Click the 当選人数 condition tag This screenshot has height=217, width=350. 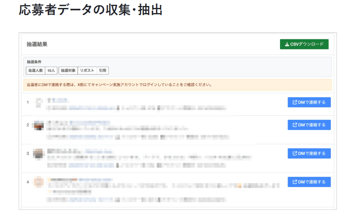(35, 71)
